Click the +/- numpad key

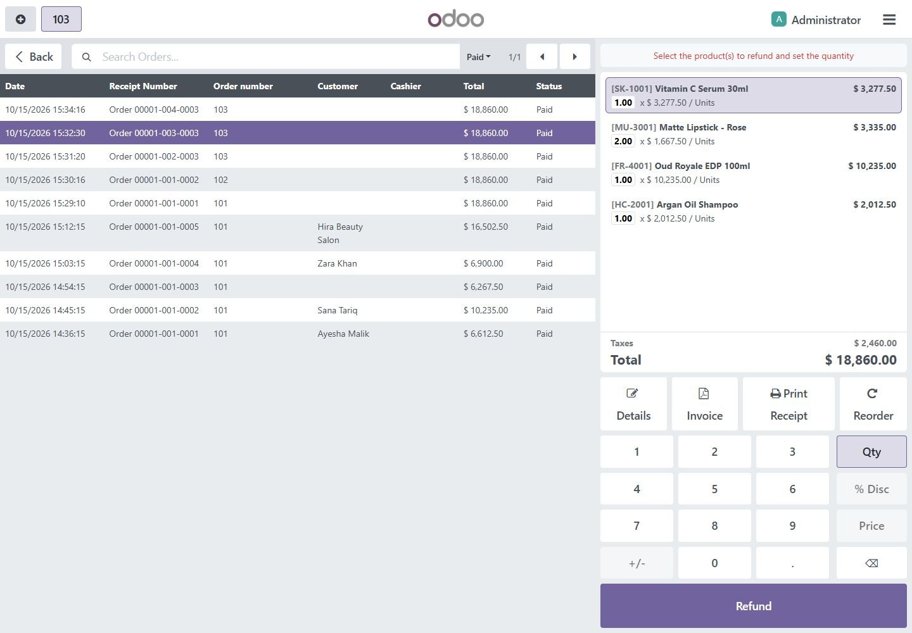636,563
